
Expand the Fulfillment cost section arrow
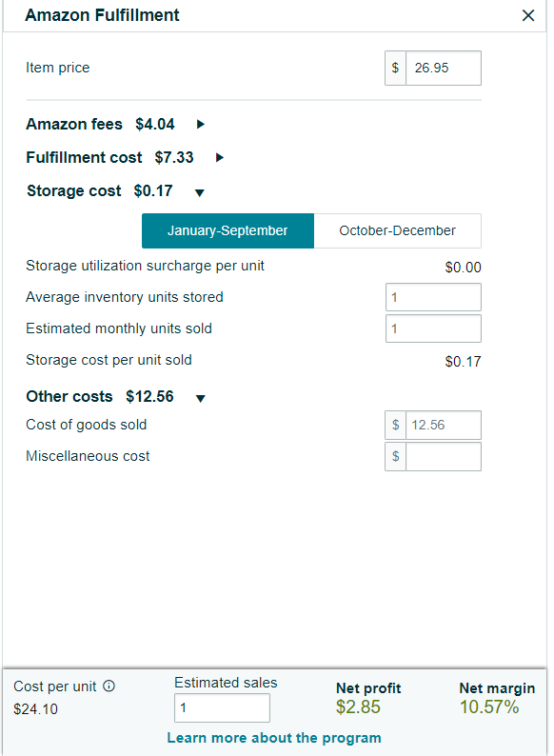coord(219,158)
